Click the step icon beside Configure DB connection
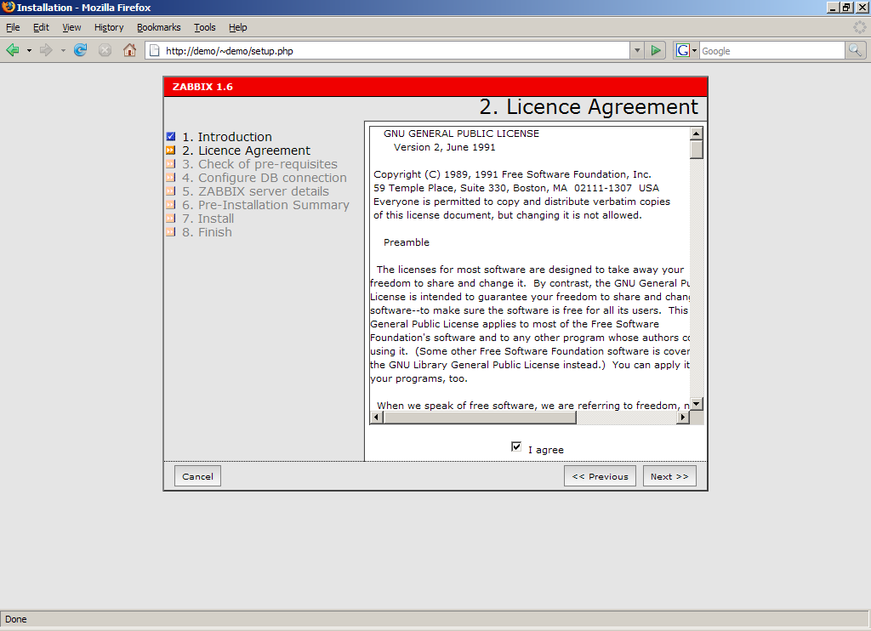 click(x=170, y=178)
